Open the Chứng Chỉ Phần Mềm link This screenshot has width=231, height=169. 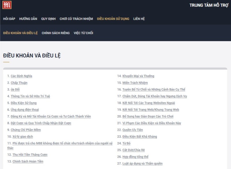(26, 130)
